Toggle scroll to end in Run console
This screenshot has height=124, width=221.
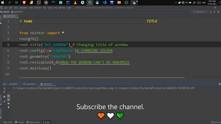[8, 100]
